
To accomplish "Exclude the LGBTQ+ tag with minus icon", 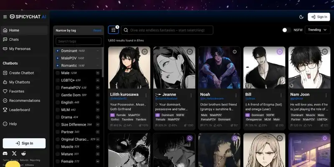I will (x=98, y=80).
